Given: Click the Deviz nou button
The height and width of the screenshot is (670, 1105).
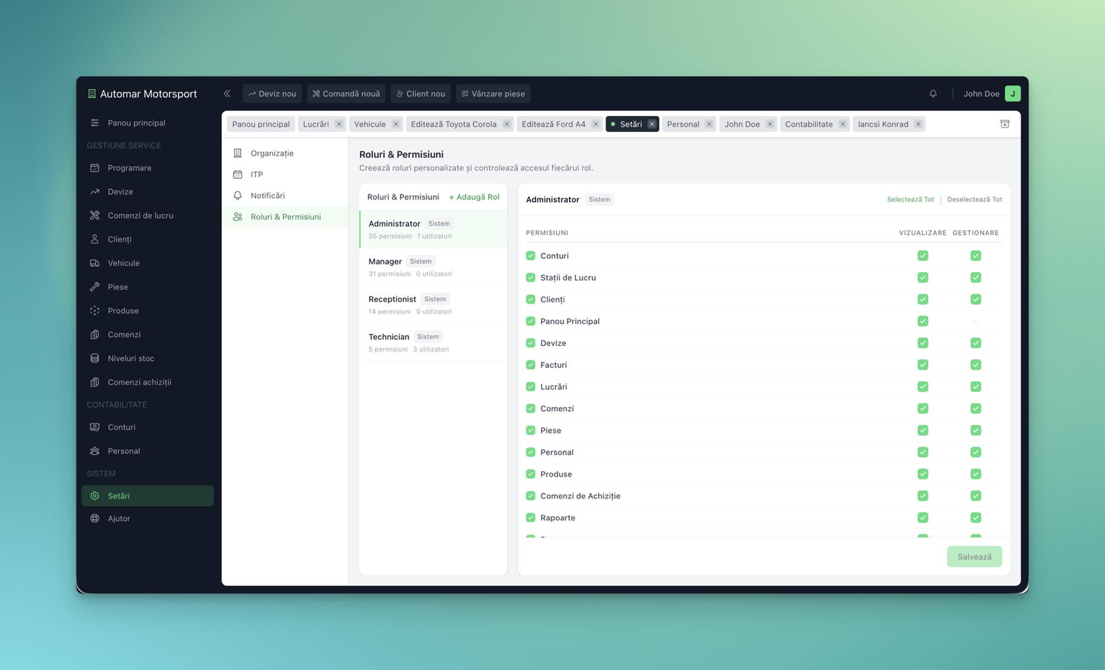Looking at the screenshot, I should [272, 94].
